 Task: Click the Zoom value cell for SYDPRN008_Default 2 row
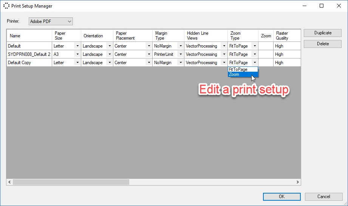coord(266,54)
